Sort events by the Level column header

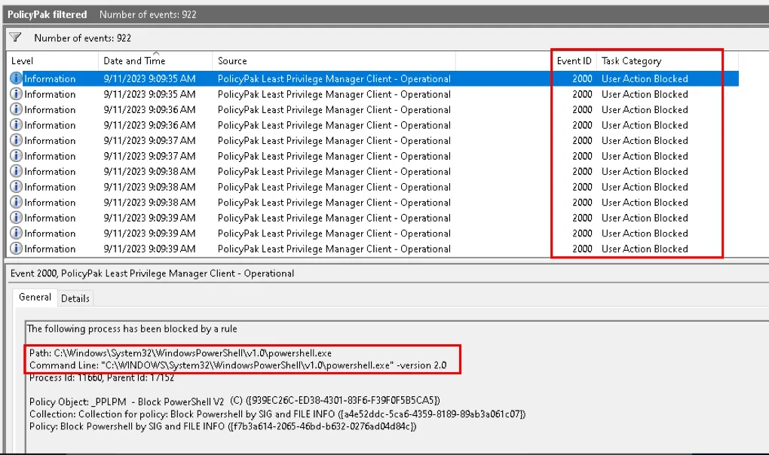point(23,61)
